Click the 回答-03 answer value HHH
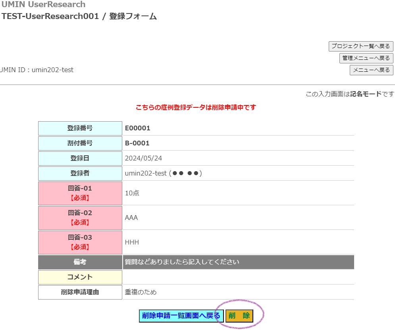 132,242
